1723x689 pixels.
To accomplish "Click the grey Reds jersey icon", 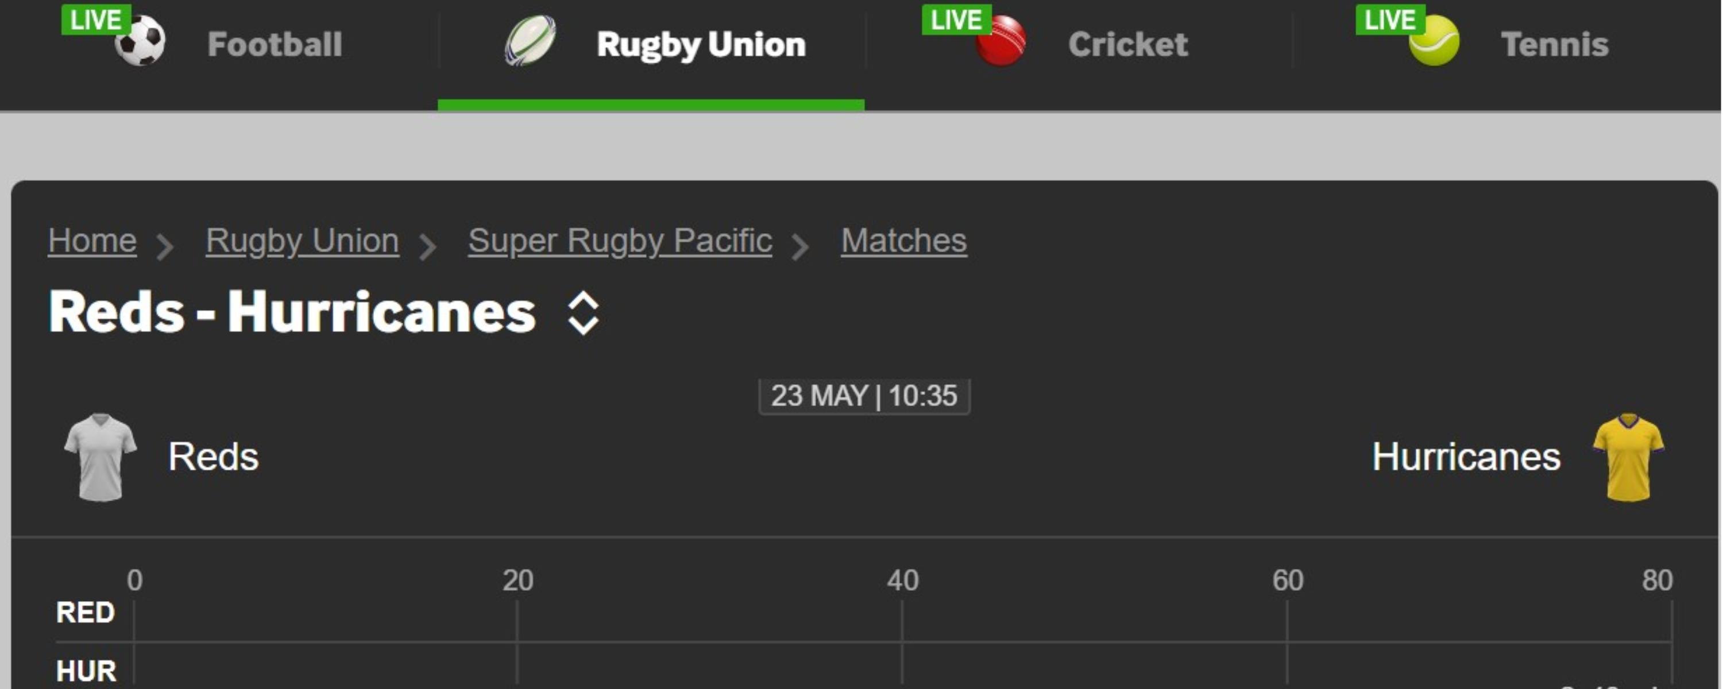I will pos(101,457).
